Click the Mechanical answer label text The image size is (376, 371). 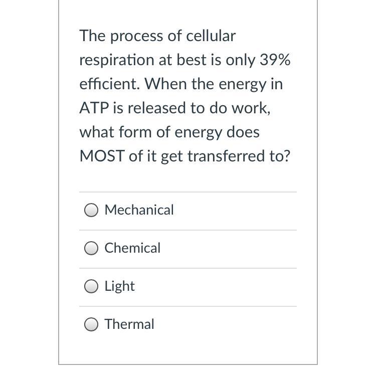139,210
